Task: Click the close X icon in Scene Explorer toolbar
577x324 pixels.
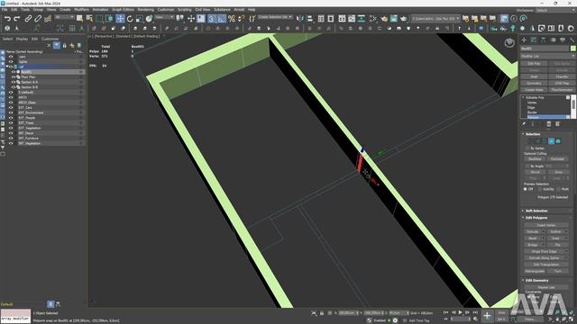Action: [x=49, y=46]
